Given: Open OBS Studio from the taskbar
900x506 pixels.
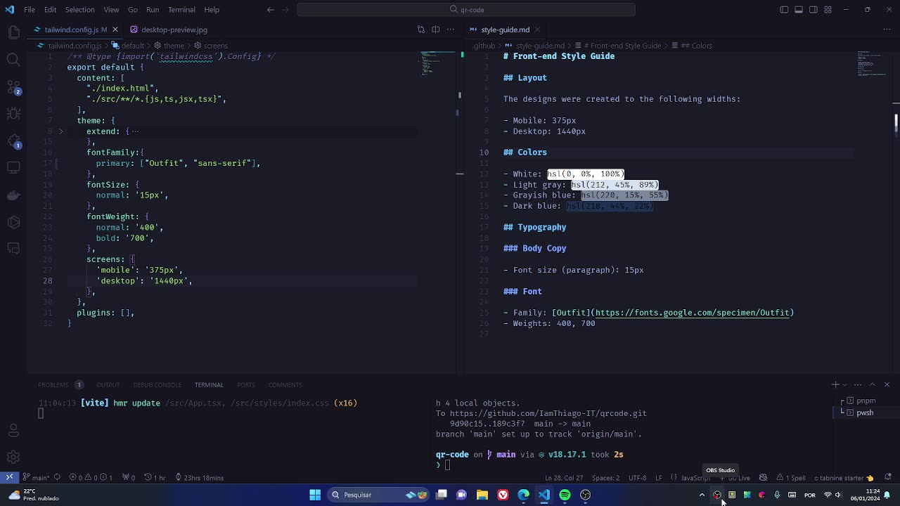Looking at the screenshot, I should 585,495.
